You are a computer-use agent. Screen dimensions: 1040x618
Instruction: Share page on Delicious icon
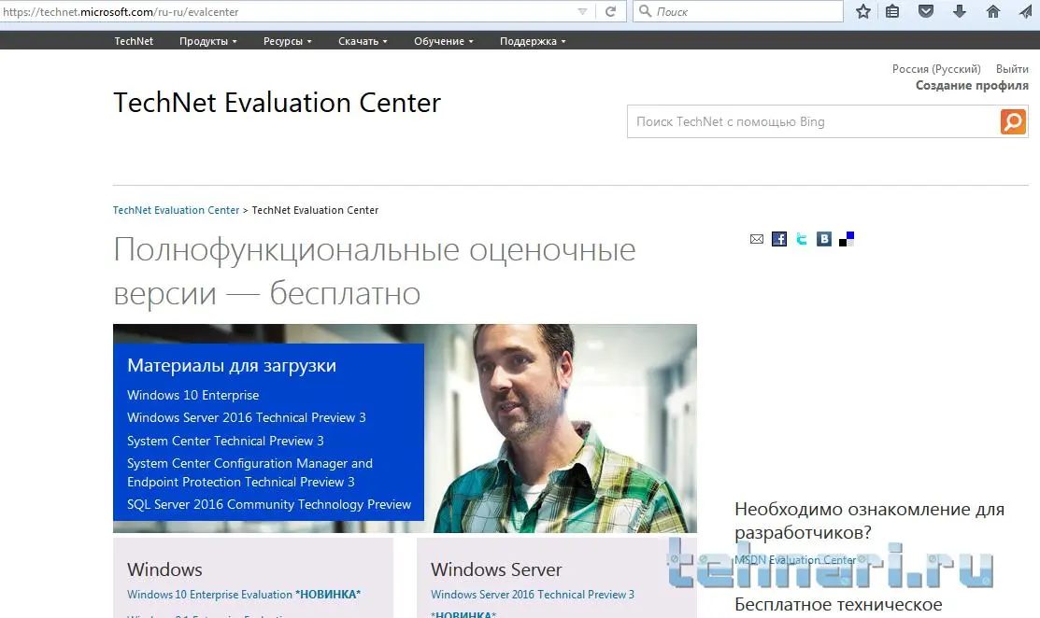[x=847, y=239]
